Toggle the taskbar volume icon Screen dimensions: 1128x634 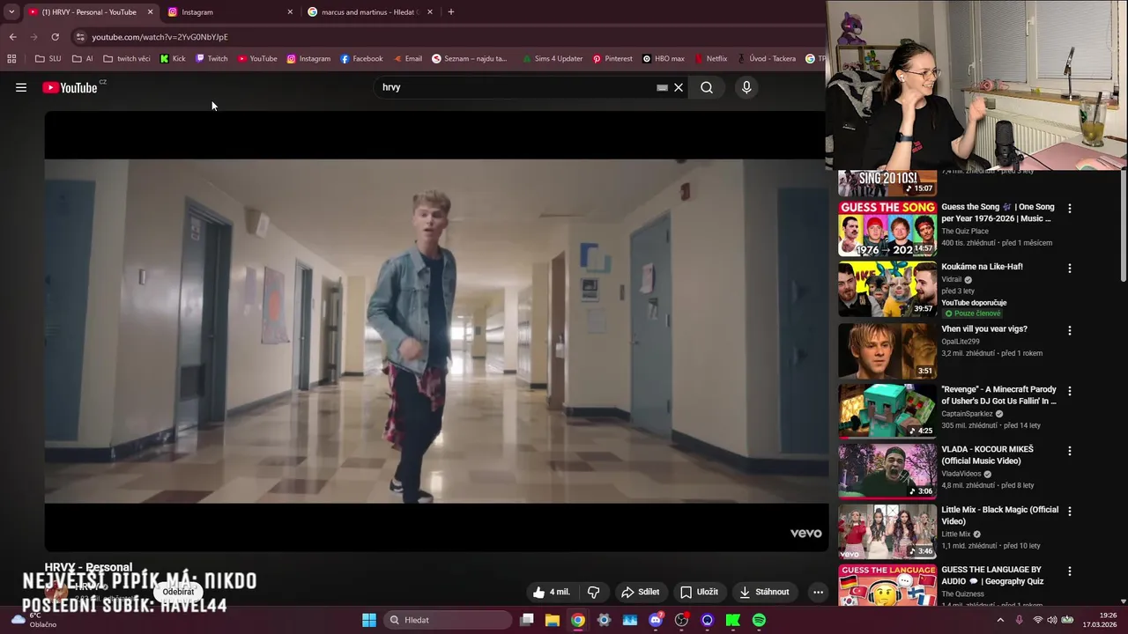pyautogui.click(x=1051, y=620)
